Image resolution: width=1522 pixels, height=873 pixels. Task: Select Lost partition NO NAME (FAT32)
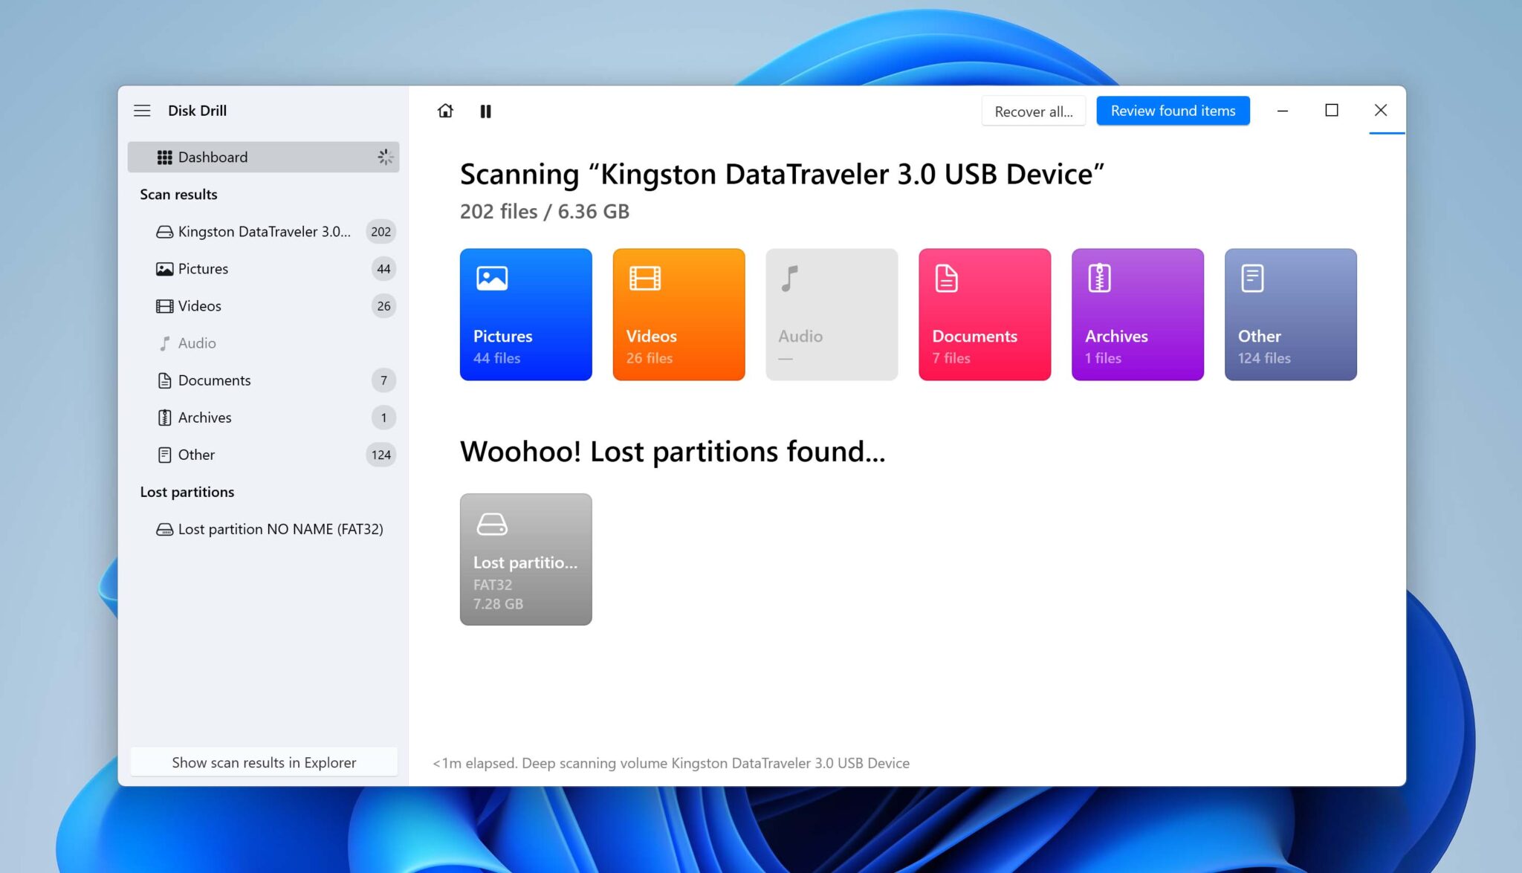pyautogui.click(x=280, y=529)
